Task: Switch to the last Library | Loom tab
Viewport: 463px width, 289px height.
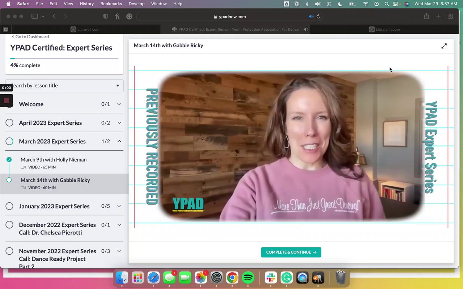Action: [385, 29]
